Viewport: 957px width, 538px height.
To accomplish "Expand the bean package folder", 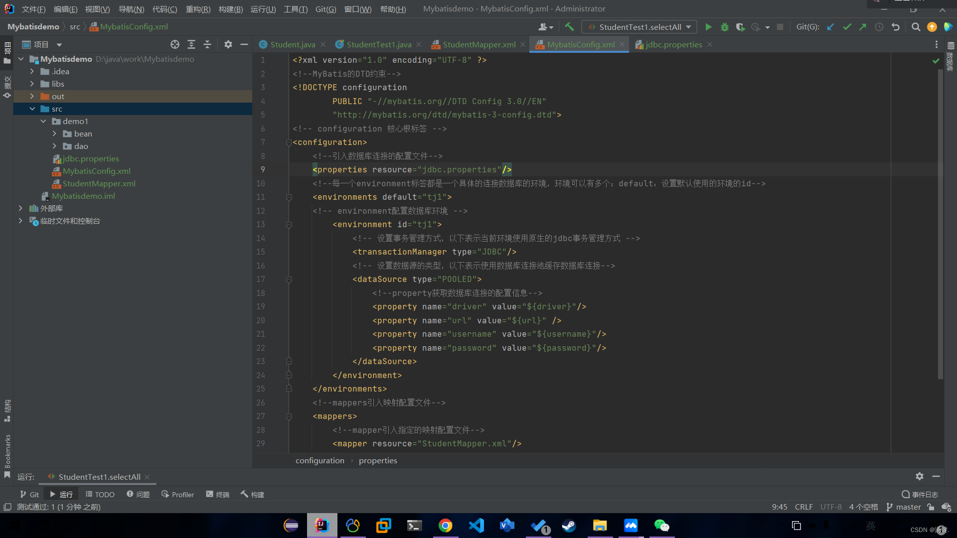I will [x=54, y=134].
